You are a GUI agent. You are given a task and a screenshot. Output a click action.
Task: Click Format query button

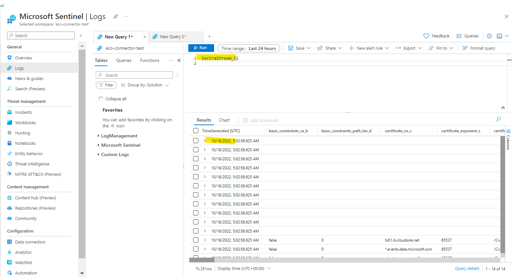tap(478, 48)
